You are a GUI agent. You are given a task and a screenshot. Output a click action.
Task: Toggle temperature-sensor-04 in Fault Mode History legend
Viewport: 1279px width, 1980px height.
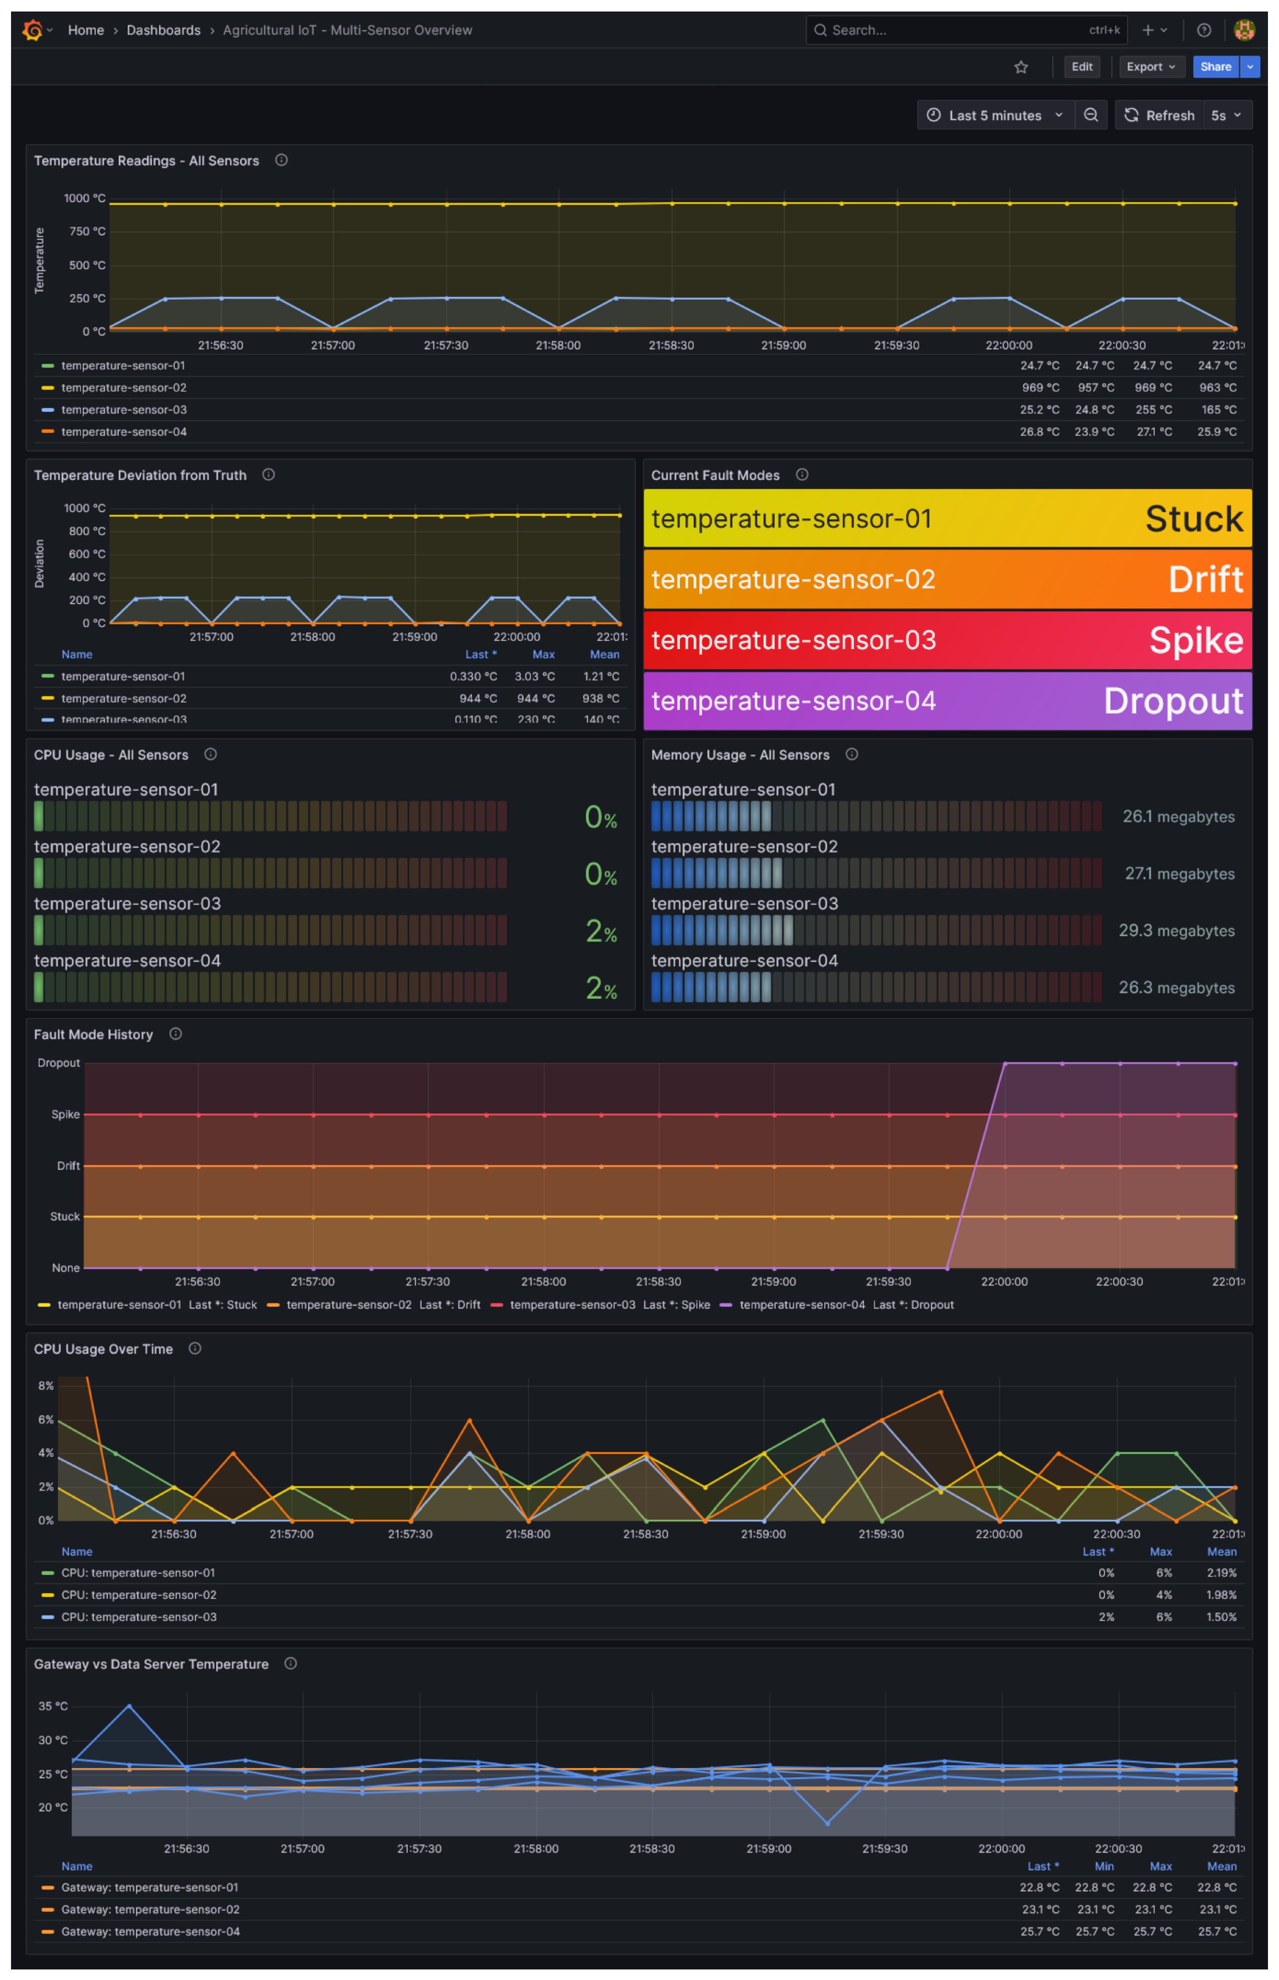click(x=802, y=1304)
